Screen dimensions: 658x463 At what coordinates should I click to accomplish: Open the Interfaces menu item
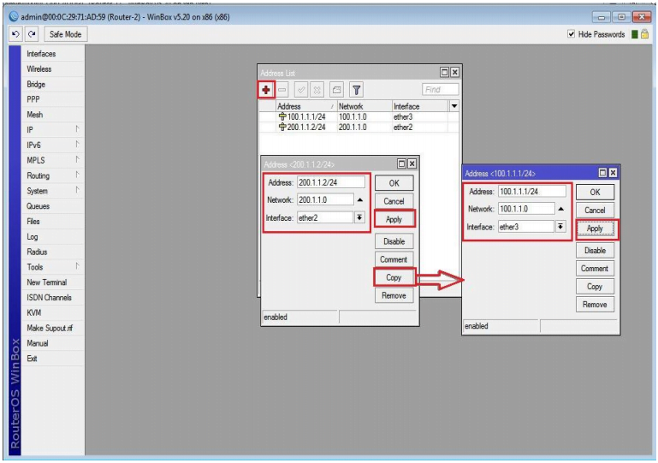41,54
